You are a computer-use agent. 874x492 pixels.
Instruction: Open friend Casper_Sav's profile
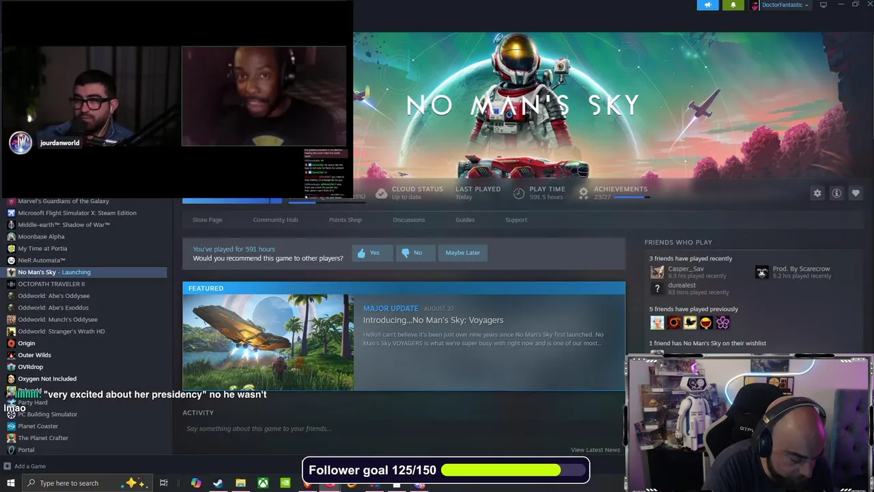[x=686, y=269]
